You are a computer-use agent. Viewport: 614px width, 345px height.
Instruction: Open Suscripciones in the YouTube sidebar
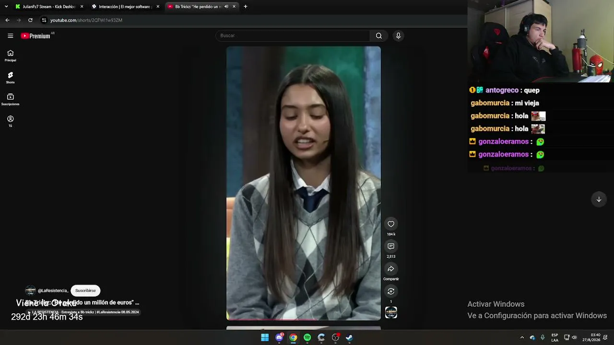coord(10,100)
